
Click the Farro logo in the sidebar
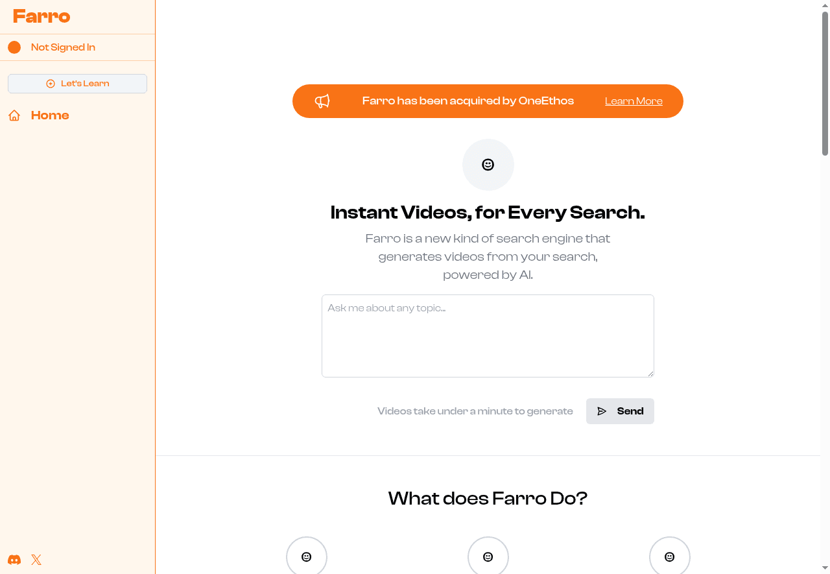click(41, 16)
